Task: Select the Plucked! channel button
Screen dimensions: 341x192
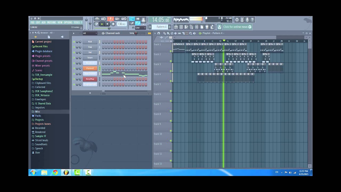Action: tap(90, 69)
